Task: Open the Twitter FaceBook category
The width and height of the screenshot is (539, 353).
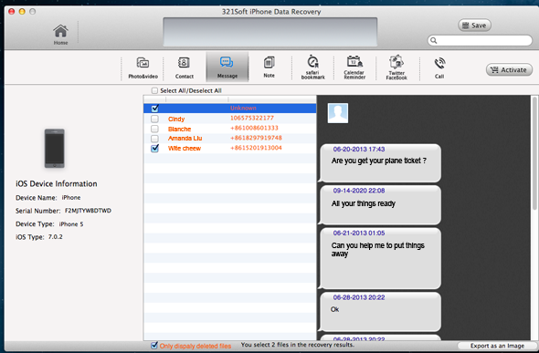Action: pos(396,67)
